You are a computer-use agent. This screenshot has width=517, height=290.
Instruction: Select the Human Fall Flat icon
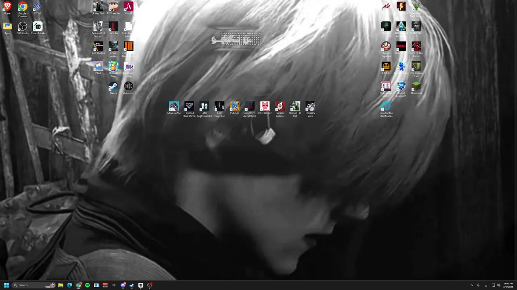295,110
